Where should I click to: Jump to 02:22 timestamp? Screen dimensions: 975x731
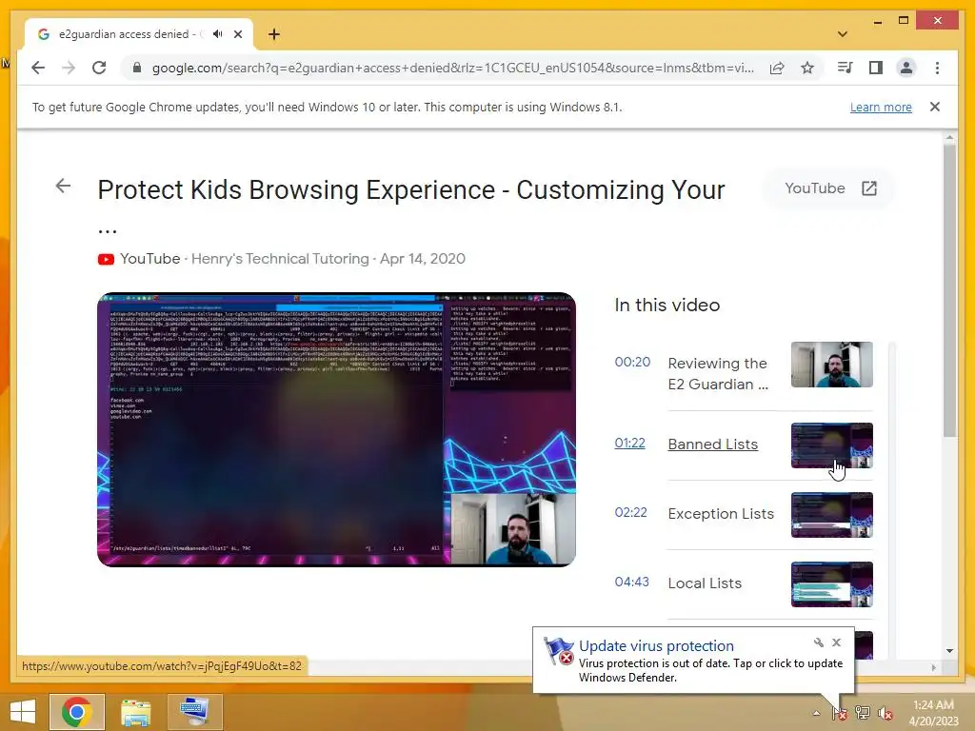click(x=630, y=512)
